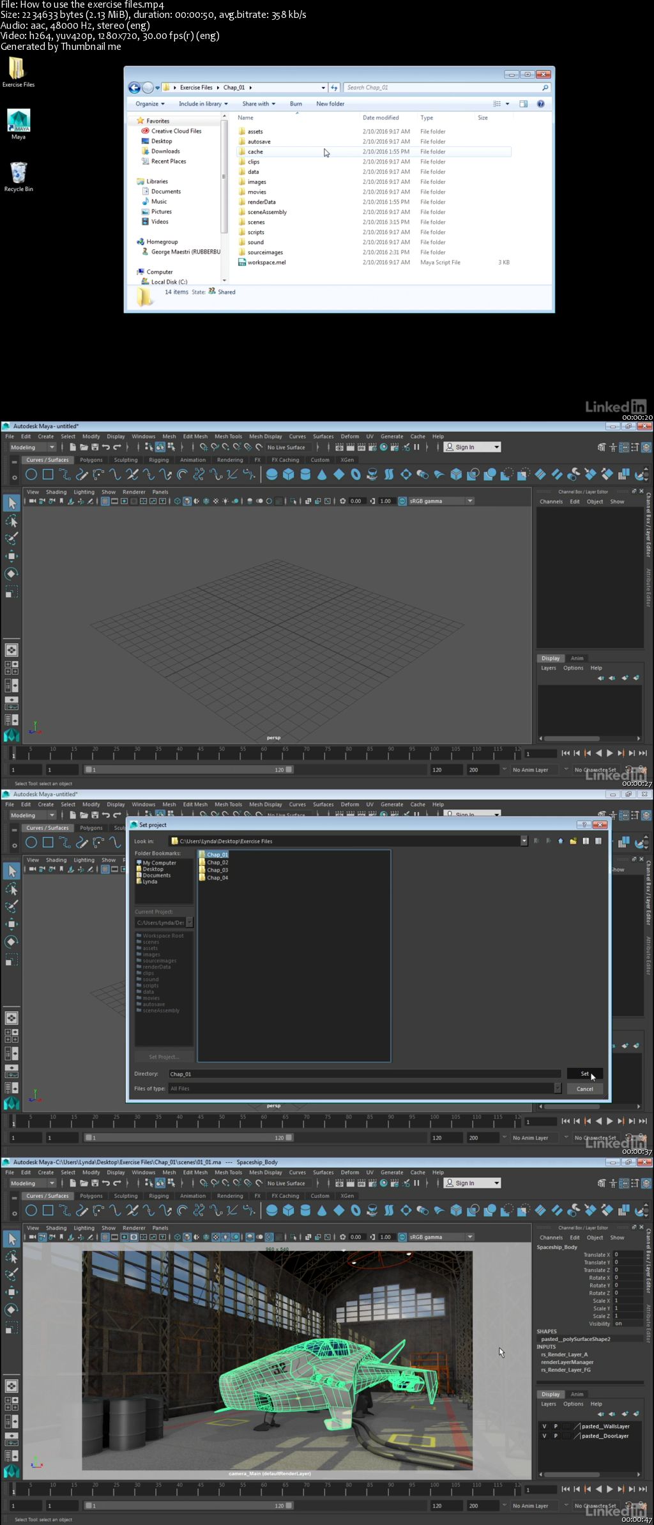
Task: Enable select-by-object-type mode in spaceship Maya
Action: click(x=160, y=1183)
